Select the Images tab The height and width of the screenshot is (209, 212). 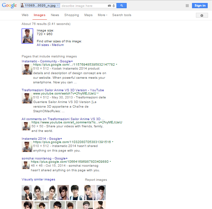(39, 15)
